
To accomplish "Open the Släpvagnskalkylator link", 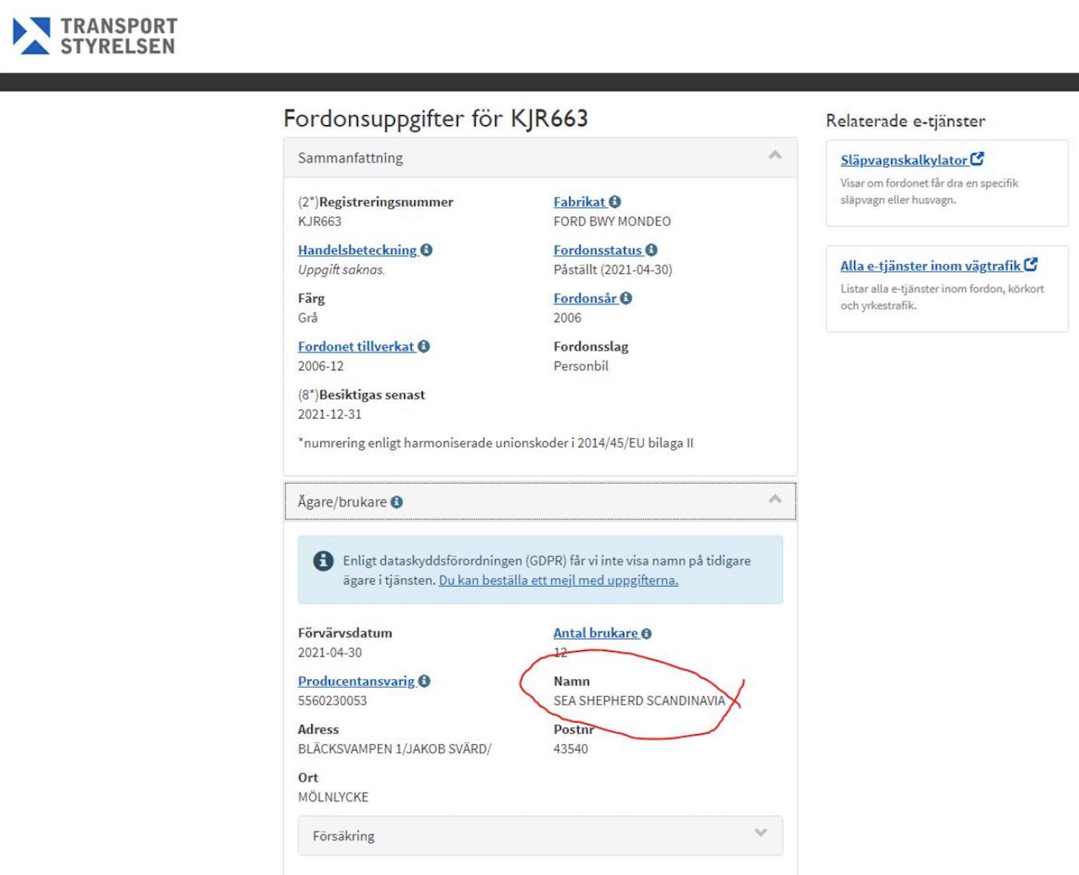I will point(903,160).
